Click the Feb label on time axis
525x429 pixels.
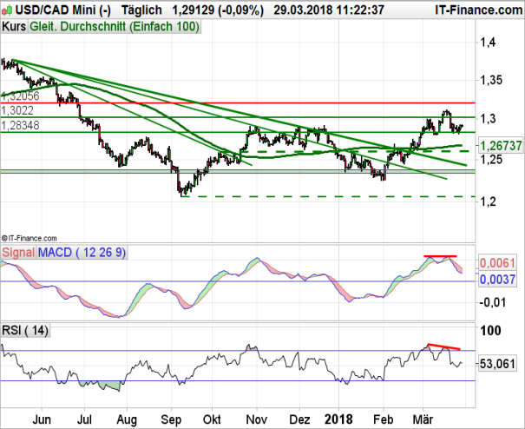coord(384,419)
